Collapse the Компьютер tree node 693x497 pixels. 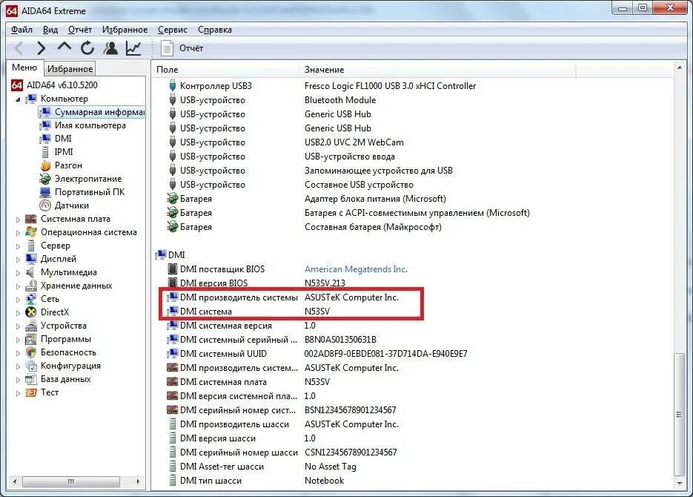(x=18, y=99)
